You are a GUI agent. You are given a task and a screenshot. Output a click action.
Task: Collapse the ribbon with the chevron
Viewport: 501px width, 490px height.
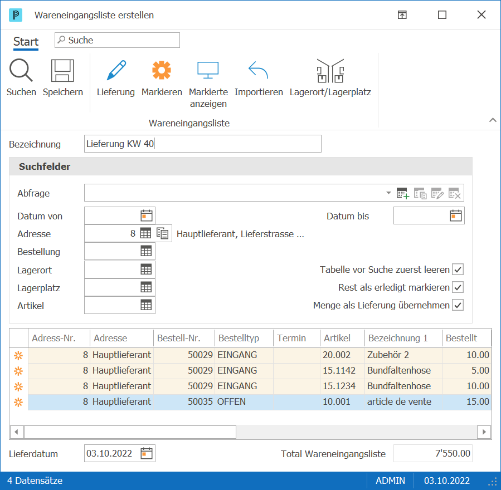pos(493,120)
